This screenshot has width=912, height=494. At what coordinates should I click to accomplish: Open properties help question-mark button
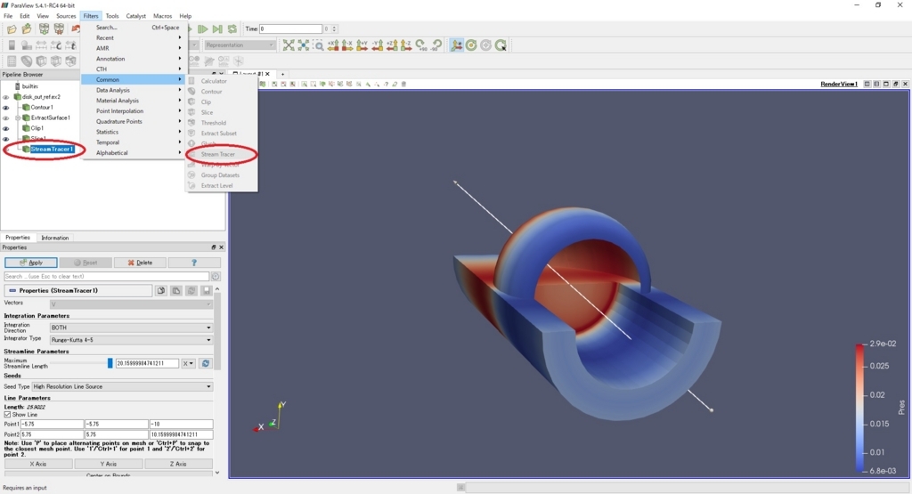click(194, 263)
